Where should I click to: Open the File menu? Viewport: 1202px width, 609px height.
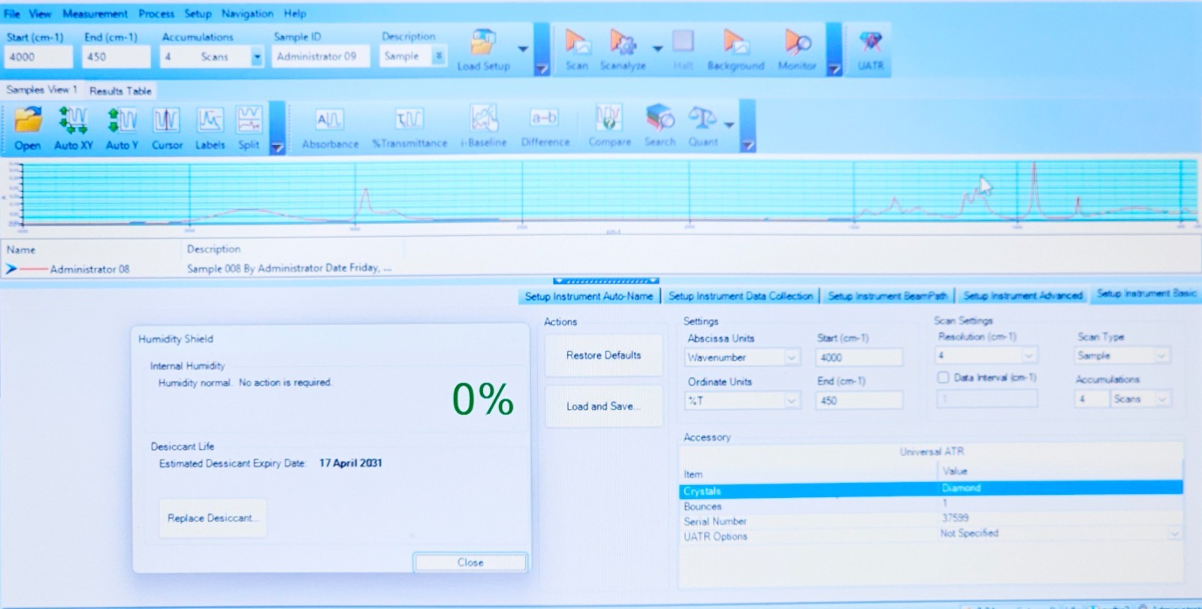(x=12, y=14)
